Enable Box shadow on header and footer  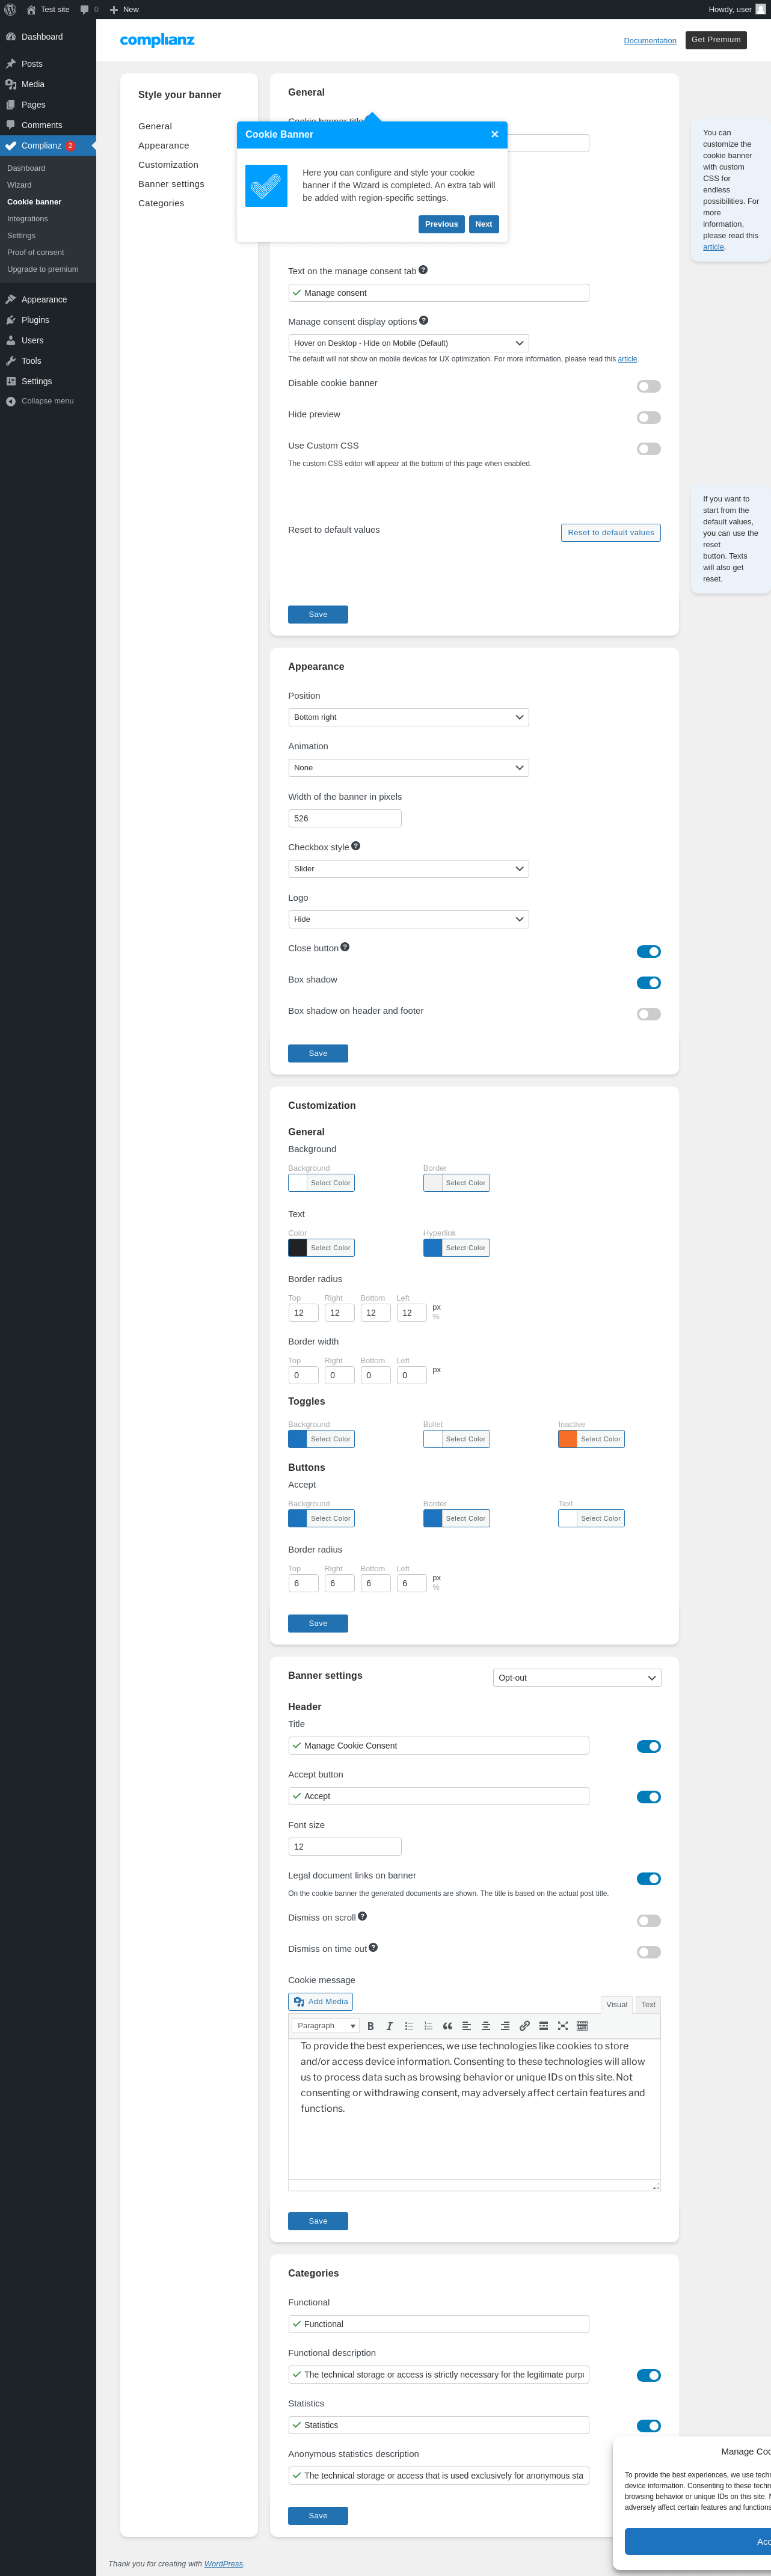(649, 1013)
